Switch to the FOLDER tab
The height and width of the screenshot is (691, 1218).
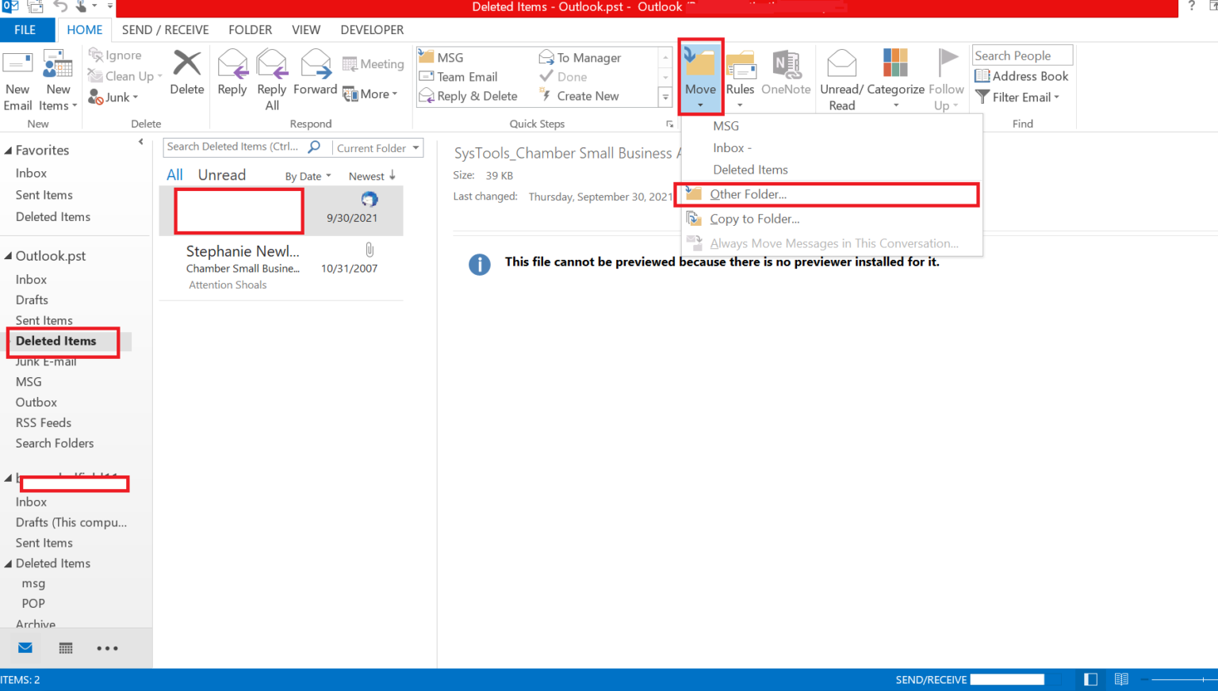tap(251, 29)
